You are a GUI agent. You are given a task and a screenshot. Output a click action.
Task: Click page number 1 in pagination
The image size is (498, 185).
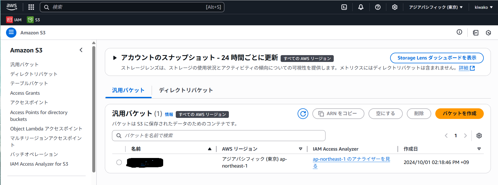coord(456,136)
